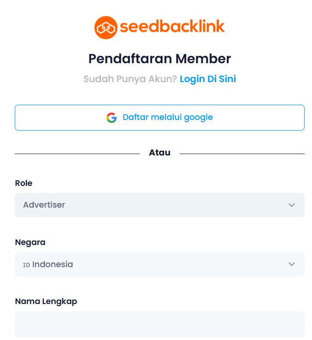Open the Login Di Sini link
This screenshot has width=312, height=340.
pos(208,79)
